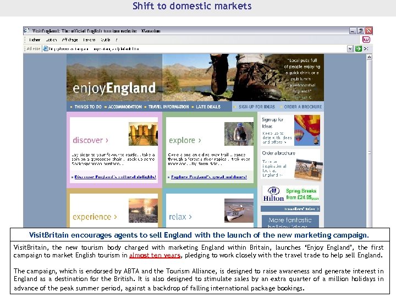
Task: Open the Favoris menu
Action: [x=89, y=40]
